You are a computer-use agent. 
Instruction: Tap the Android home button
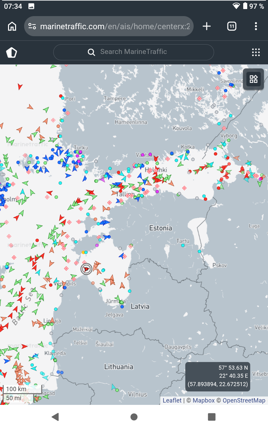(134, 417)
